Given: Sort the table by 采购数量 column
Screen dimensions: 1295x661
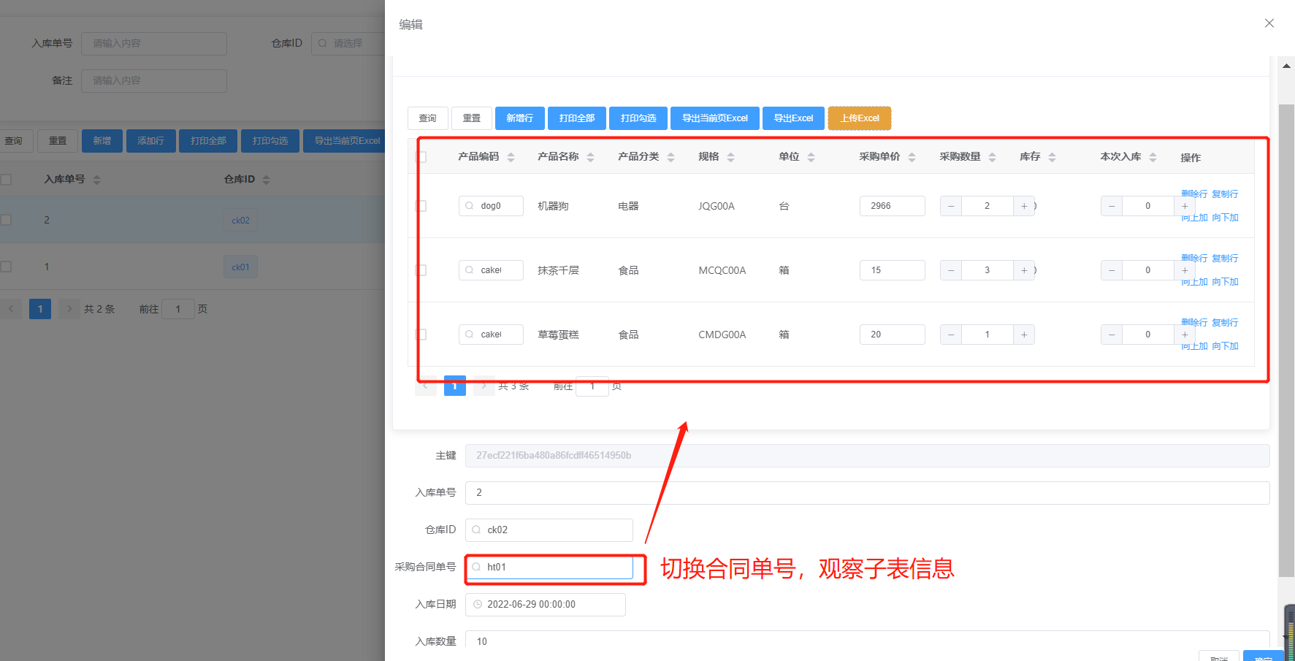Looking at the screenshot, I should (992, 157).
